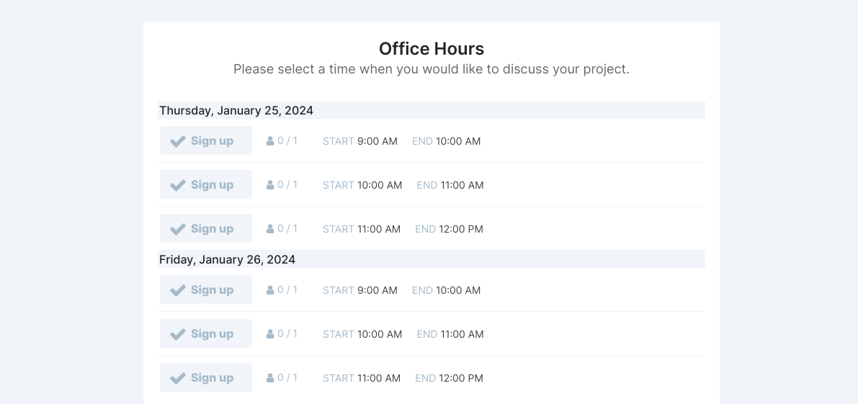Sign up for Friday 11:00 AM slot
This screenshot has width=858, height=404.
click(206, 377)
